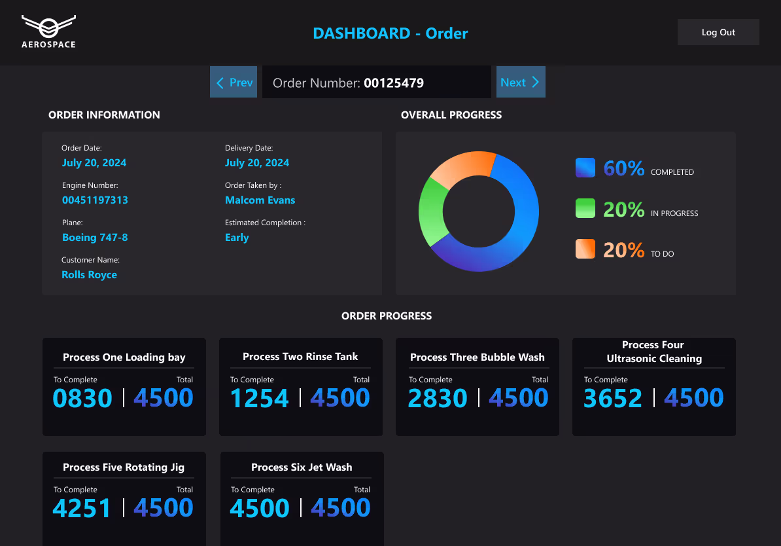
Task: Click the 4251 to-complete count
Action: [x=82, y=508]
